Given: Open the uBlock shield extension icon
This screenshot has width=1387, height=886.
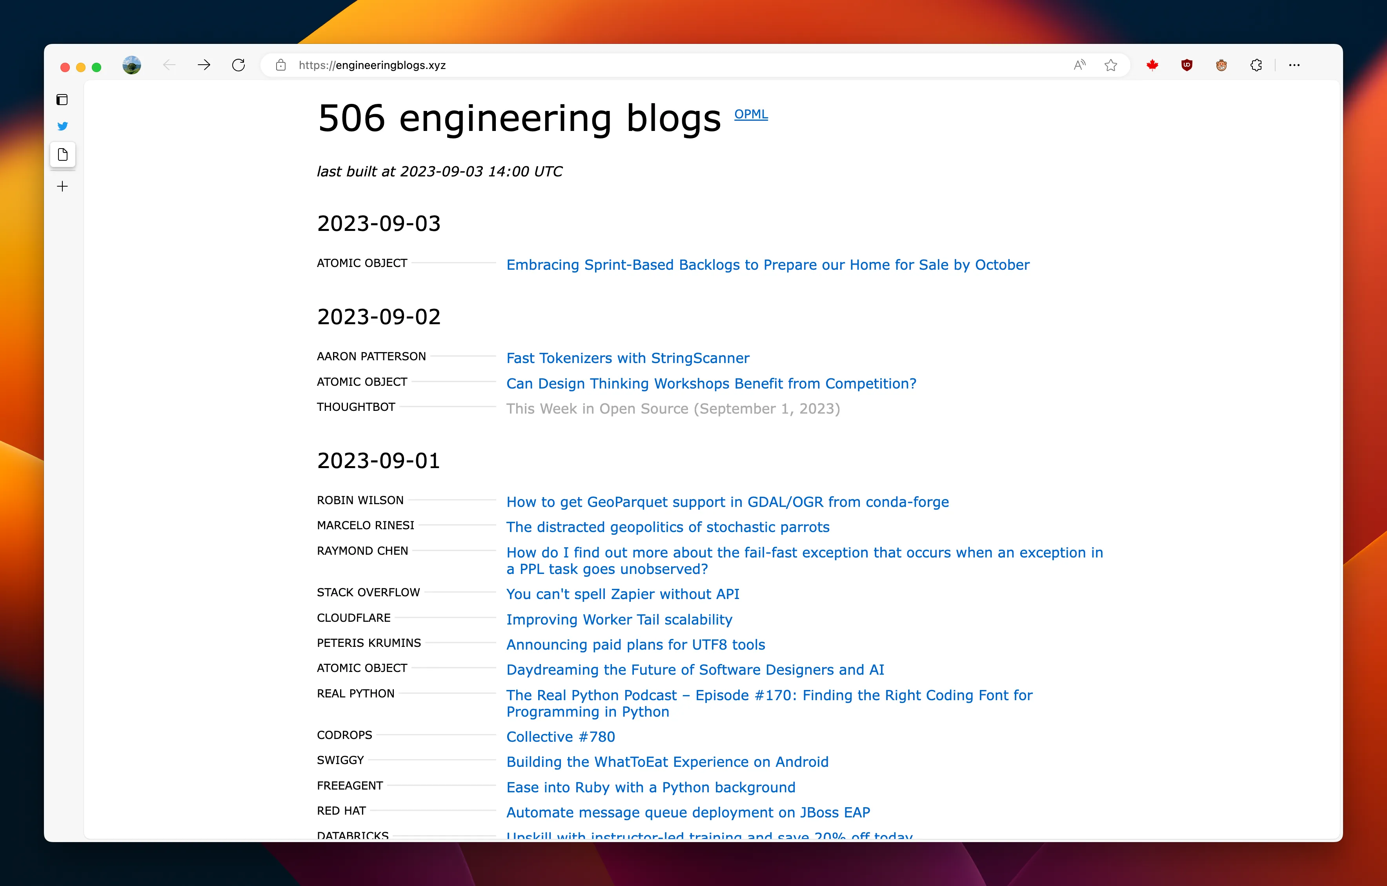Looking at the screenshot, I should click(1187, 65).
